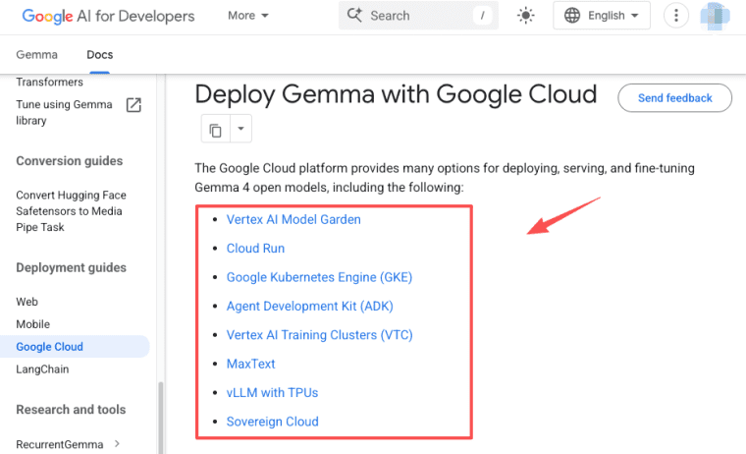The image size is (746, 454).
Task: Toggle the light/dark theme sun icon
Action: click(x=526, y=16)
